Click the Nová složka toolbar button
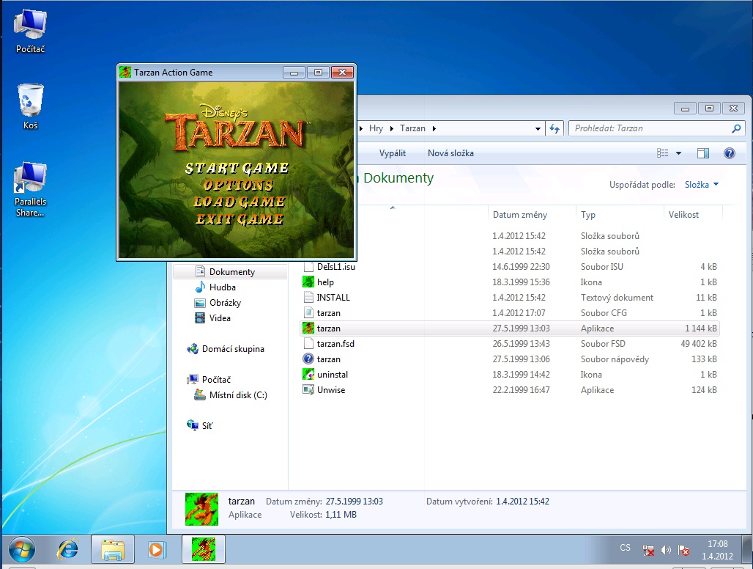Screen dimensions: 753x569 point(450,153)
